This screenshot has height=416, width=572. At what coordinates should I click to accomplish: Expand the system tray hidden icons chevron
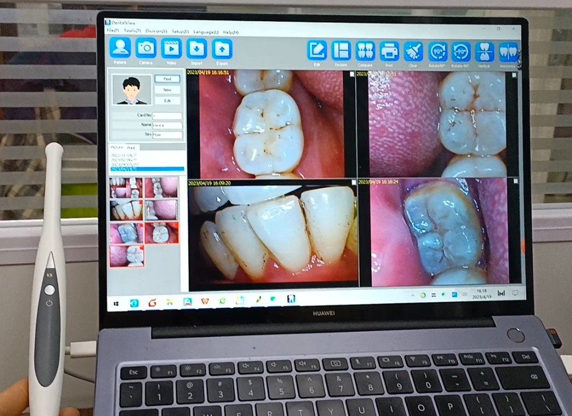click(x=413, y=296)
